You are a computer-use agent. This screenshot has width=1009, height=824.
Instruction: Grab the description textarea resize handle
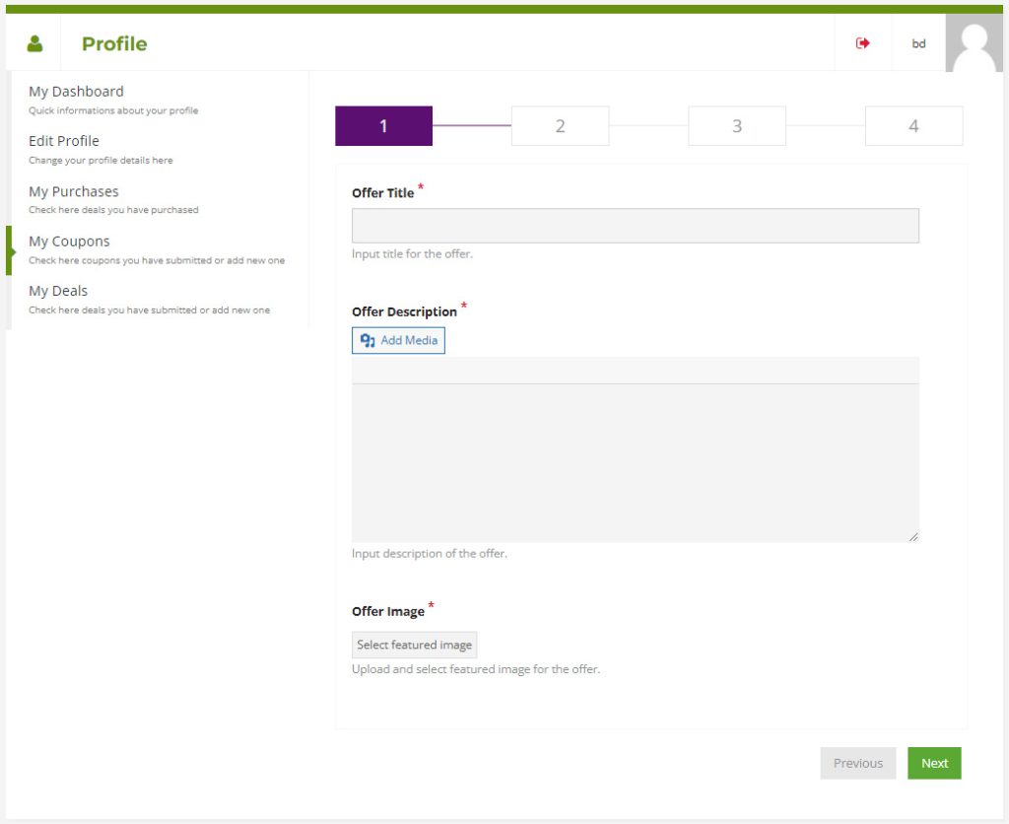pos(913,536)
